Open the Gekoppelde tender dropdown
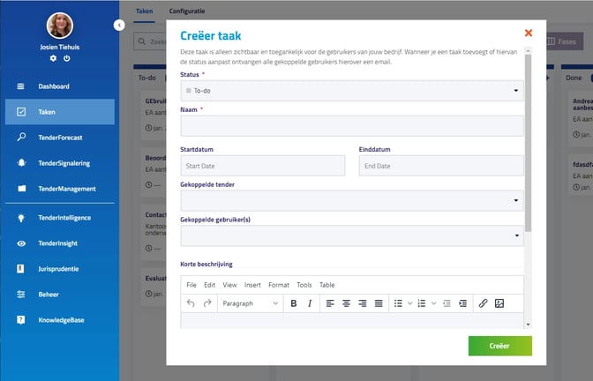Image resolution: width=593 pixels, height=381 pixels. tap(352, 200)
